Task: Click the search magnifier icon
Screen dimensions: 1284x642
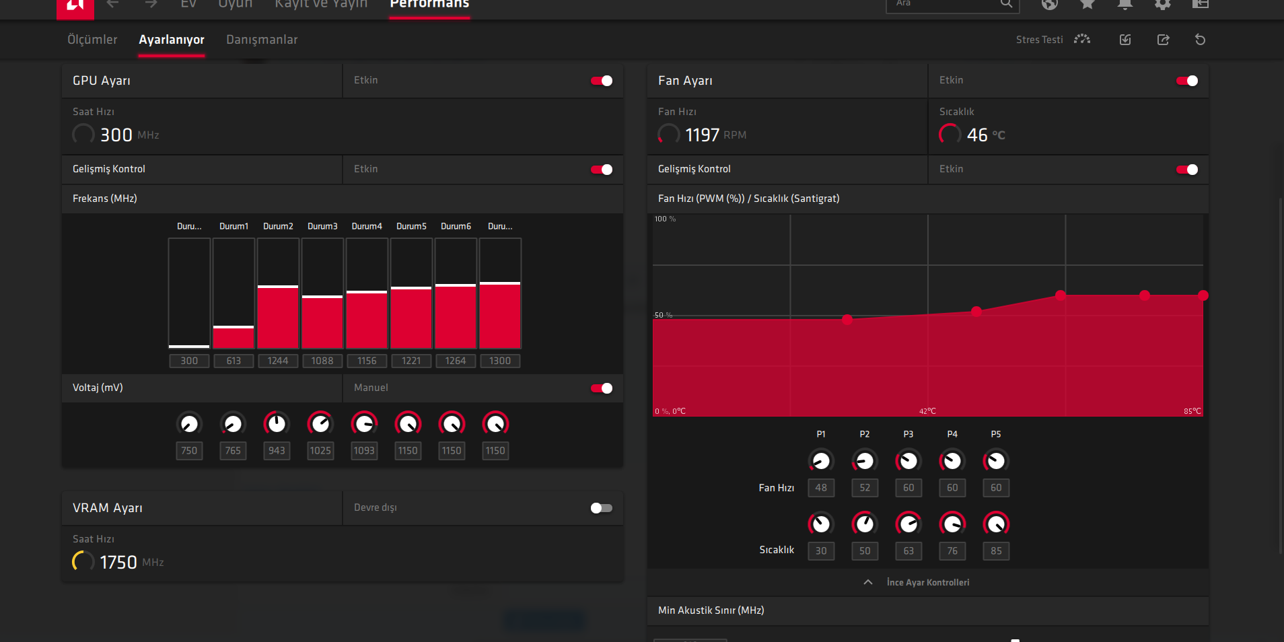Action: coord(1006,3)
